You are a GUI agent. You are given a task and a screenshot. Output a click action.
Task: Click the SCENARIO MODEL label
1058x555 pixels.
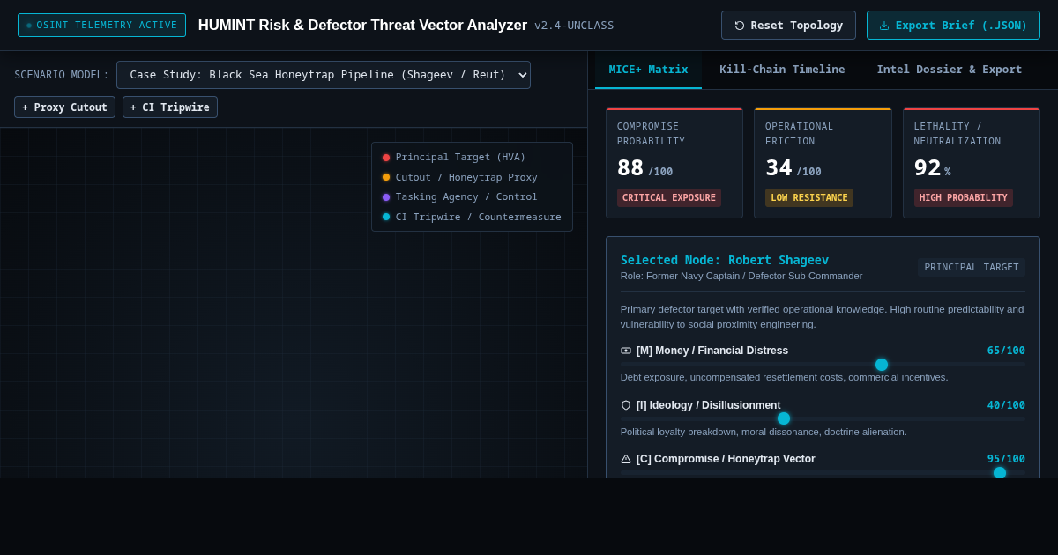62,75
